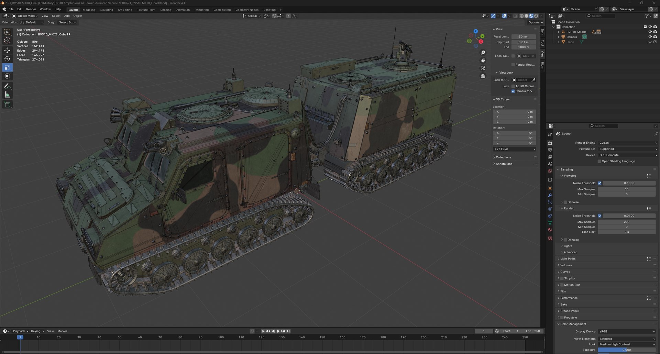Open the Render menu
The height and width of the screenshot is (354, 660).
pyautogui.click(x=31, y=9)
